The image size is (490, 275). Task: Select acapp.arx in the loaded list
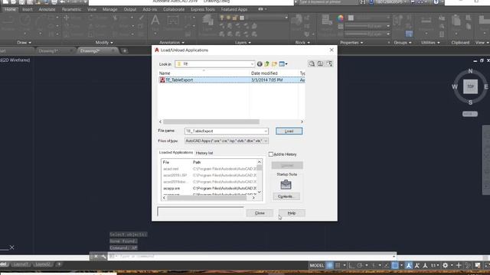coord(210,189)
